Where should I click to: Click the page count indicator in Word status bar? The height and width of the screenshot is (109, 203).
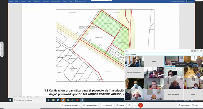pos(13,97)
